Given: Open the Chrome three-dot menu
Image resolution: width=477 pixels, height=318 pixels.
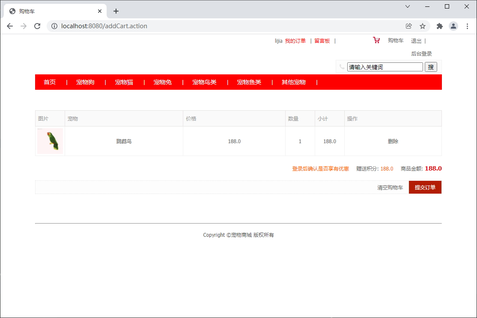Looking at the screenshot, I should 467,26.
